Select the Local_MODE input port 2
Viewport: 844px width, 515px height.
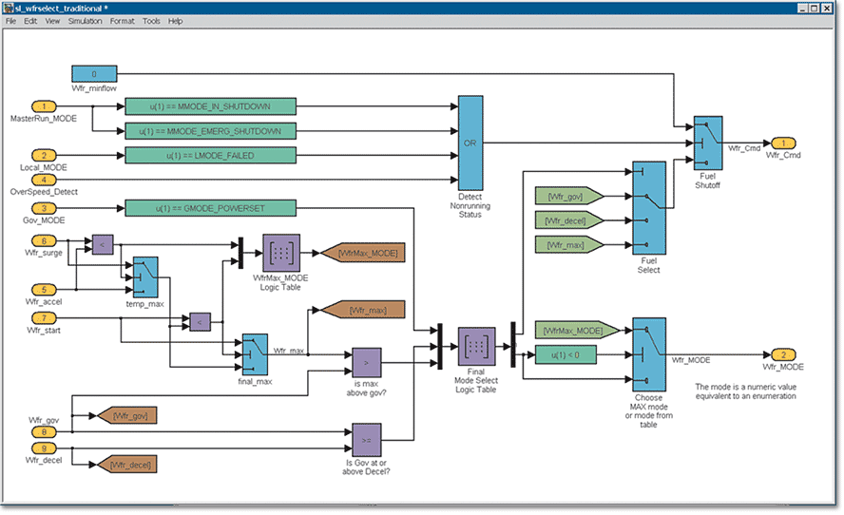tap(44, 156)
